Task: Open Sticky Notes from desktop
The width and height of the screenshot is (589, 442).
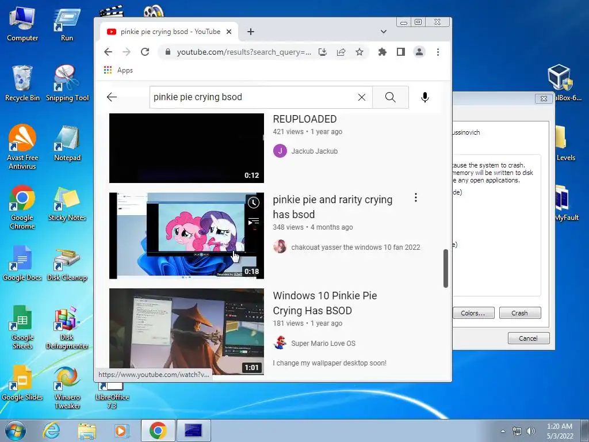Action: 67,204
